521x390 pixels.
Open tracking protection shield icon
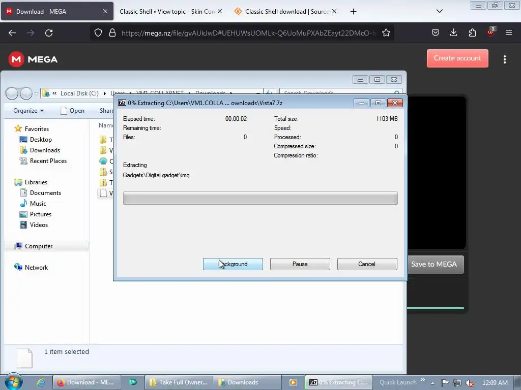[98, 33]
